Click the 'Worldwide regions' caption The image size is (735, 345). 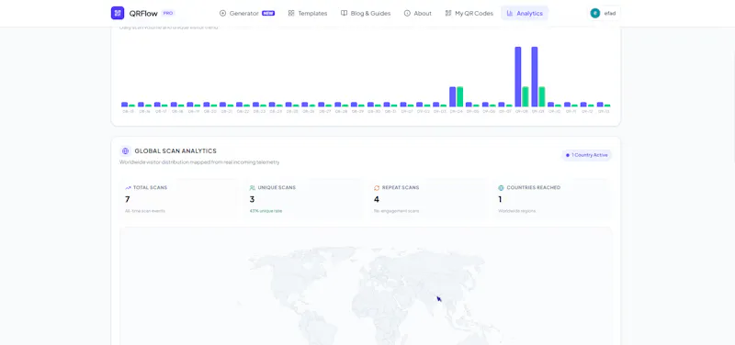click(x=516, y=211)
